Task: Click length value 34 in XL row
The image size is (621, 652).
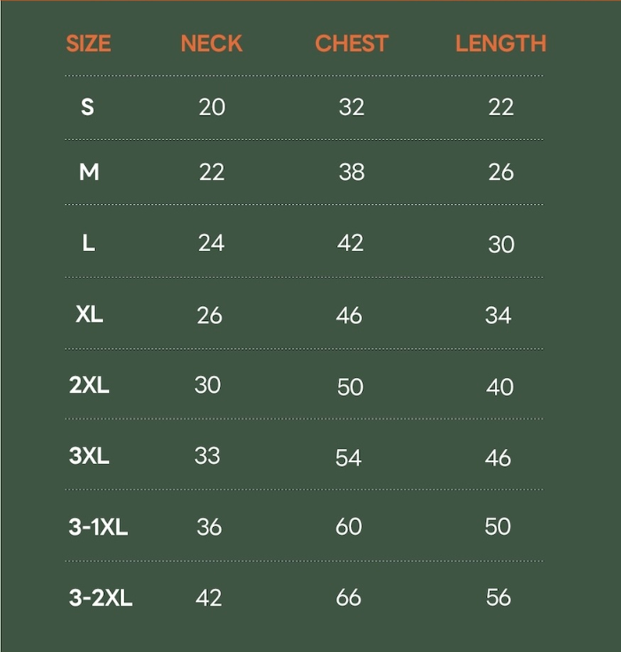Action: click(499, 315)
